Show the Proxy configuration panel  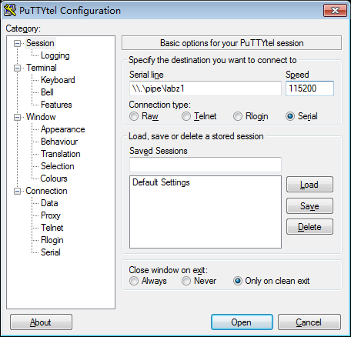tap(51, 215)
